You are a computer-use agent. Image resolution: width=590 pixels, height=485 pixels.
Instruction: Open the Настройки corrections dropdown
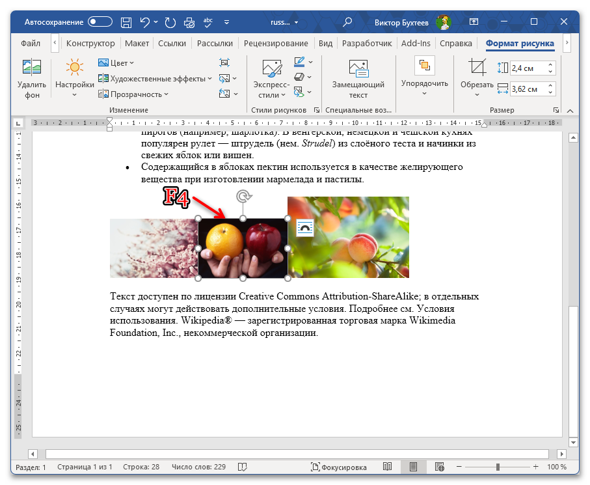(x=75, y=78)
